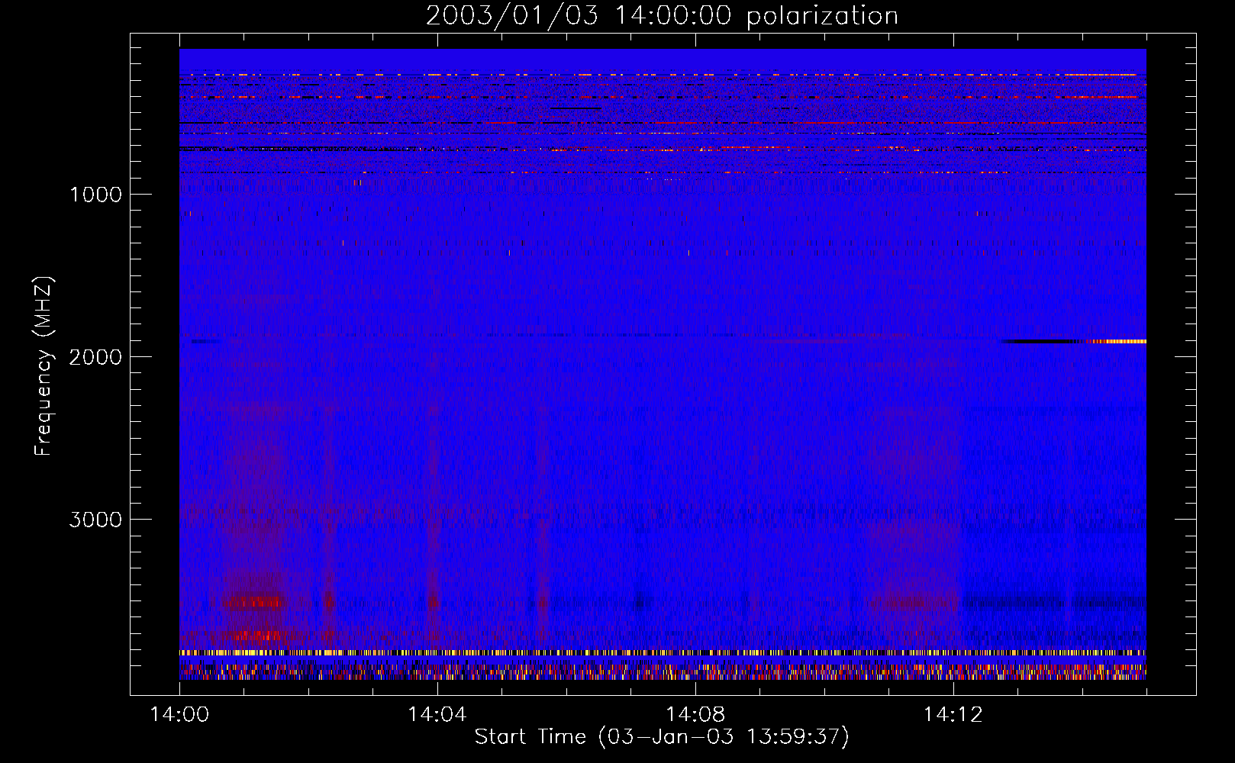This screenshot has width=1235, height=763.
Task: Click the '14:00' time tick label
Action: point(179,715)
